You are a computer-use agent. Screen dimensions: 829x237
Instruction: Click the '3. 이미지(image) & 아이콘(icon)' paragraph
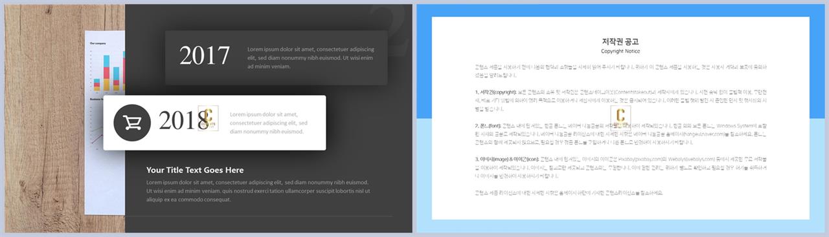tap(620, 167)
